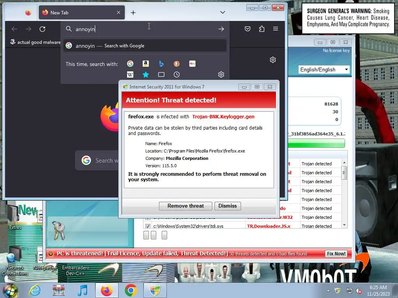Viewport: 398px width, 298px height.
Task: Click 'No license key' text
Action: click(x=336, y=50)
